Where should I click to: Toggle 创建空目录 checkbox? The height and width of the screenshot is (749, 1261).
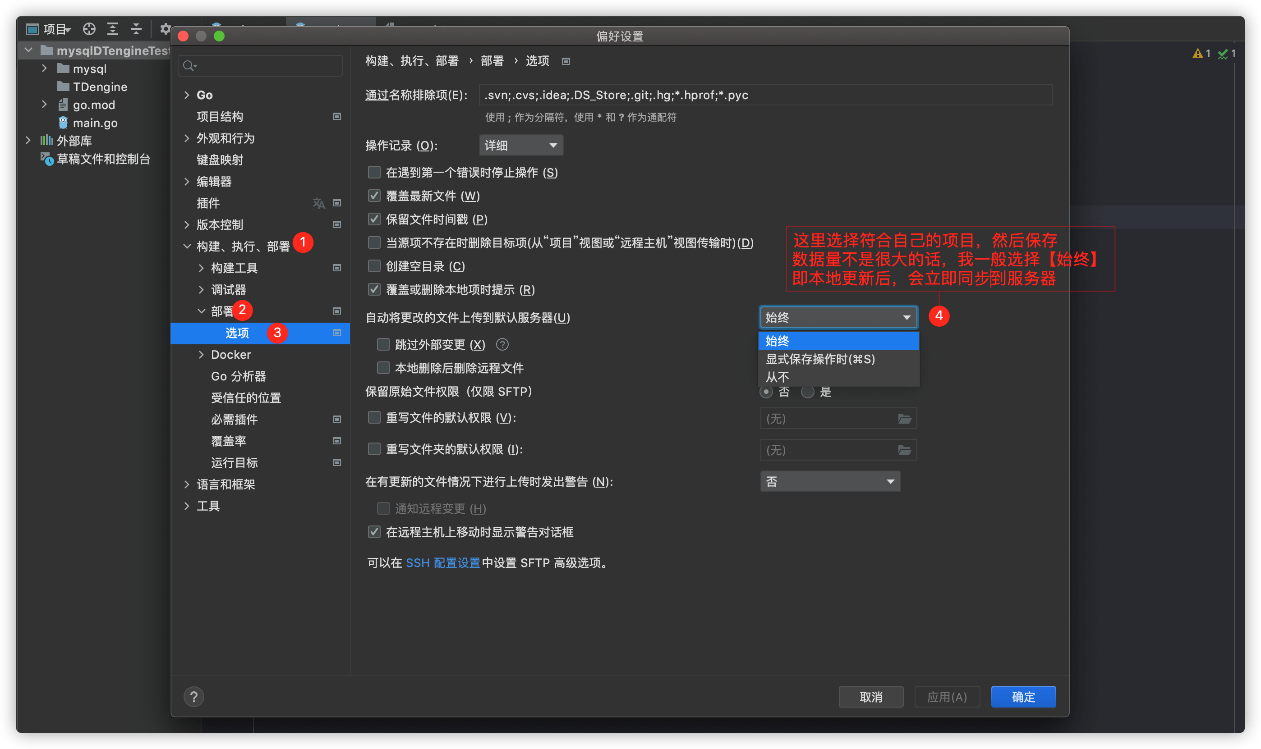(374, 266)
